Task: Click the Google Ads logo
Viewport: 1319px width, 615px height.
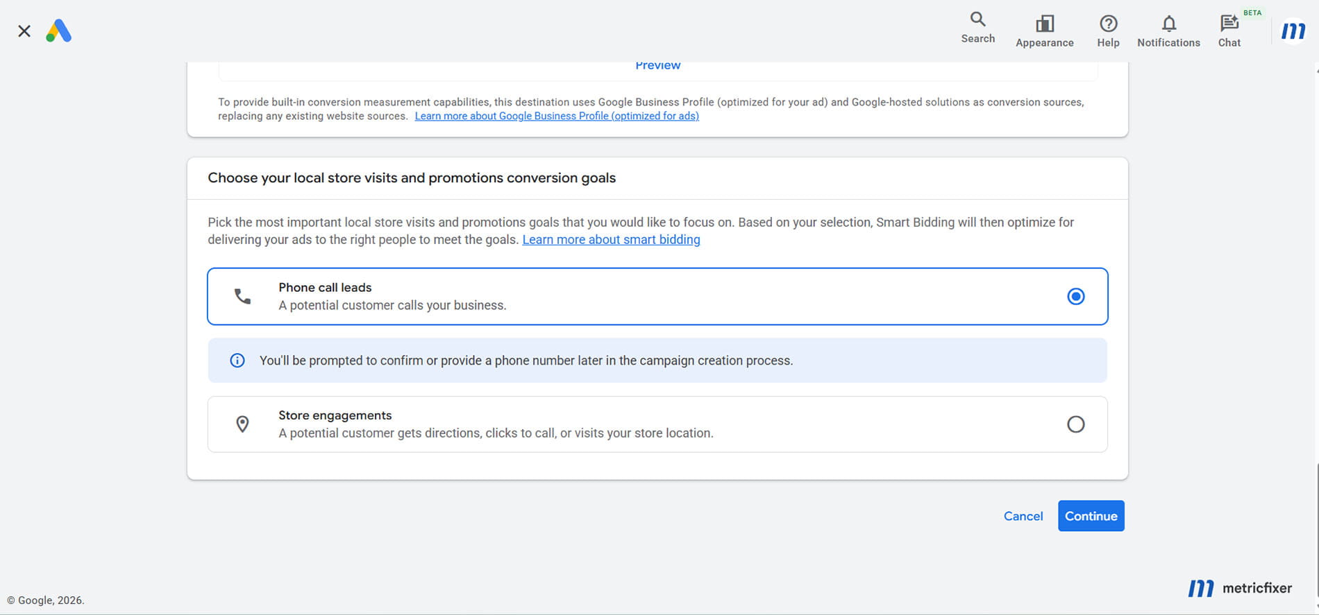Action: pyautogui.click(x=59, y=31)
